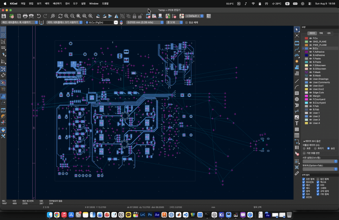Click the Mirror vertically icon

pos(110,16)
